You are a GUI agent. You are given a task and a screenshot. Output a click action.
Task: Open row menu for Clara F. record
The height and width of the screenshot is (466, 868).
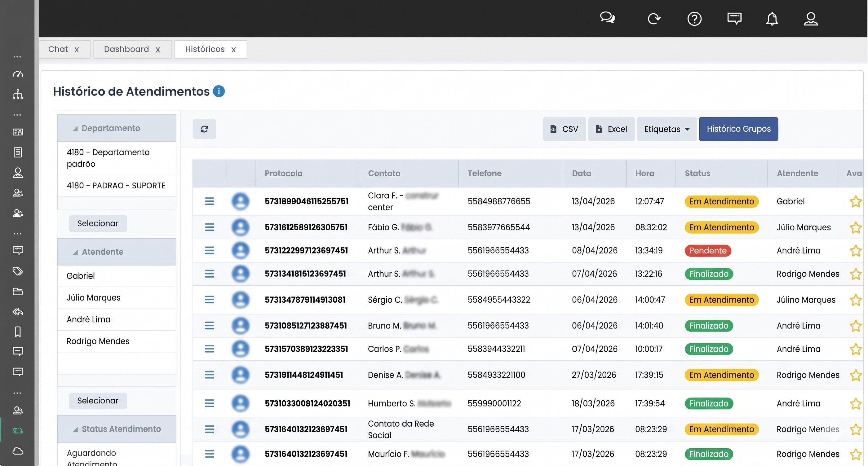point(209,201)
